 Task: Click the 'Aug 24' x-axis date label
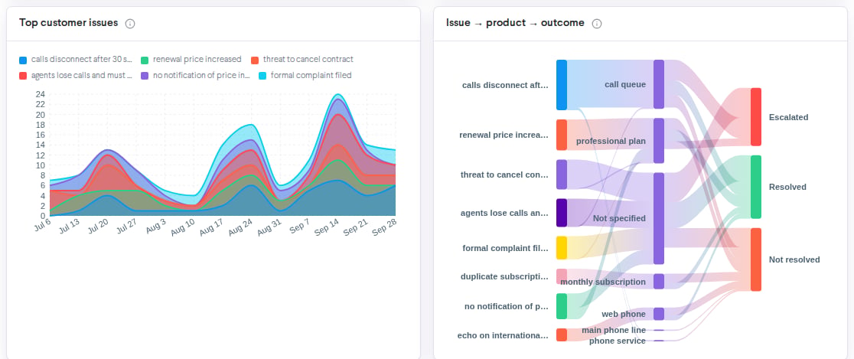click(240, 229)
